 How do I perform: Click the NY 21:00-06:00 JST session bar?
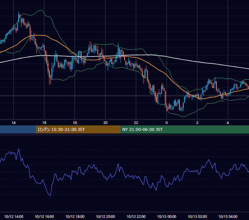(184, 129)
